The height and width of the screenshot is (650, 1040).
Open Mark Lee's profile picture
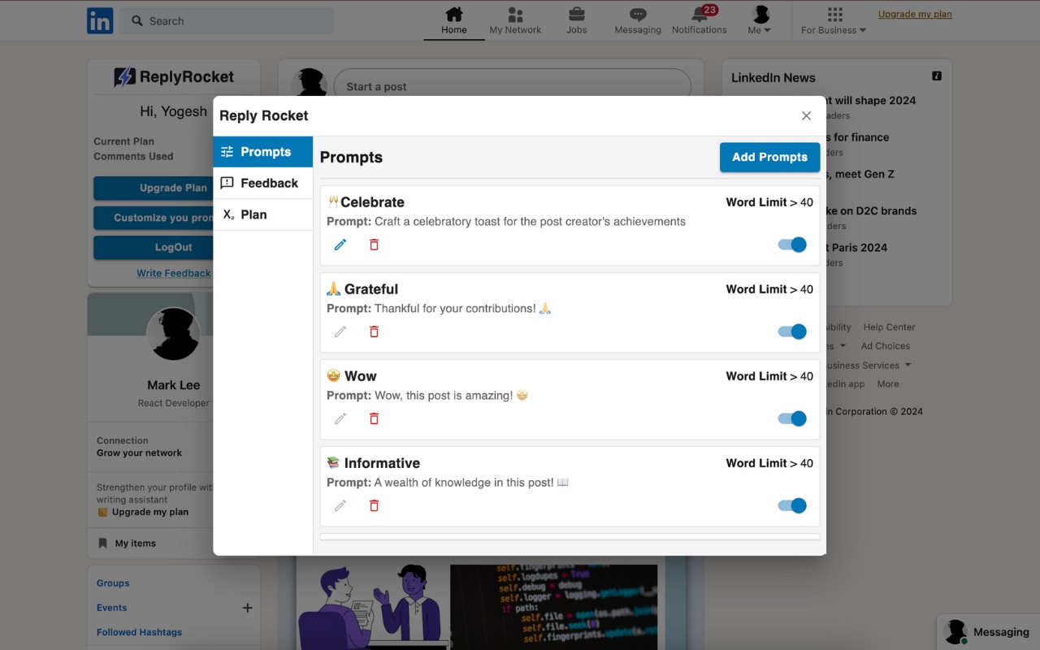click(x=174, y=334)
